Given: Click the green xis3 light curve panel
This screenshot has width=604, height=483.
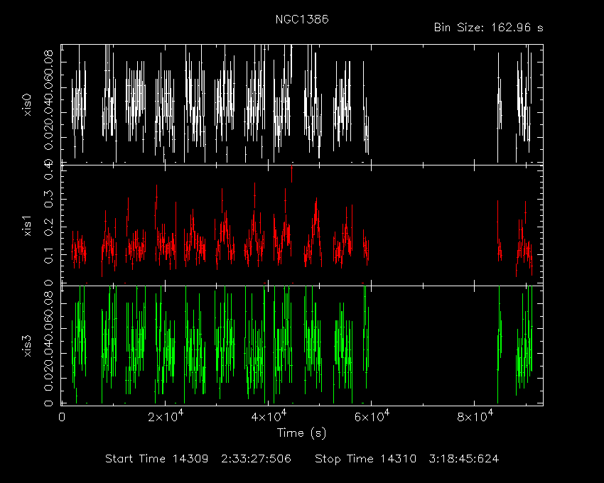Looking at the screenshot, I should point(302,345).
